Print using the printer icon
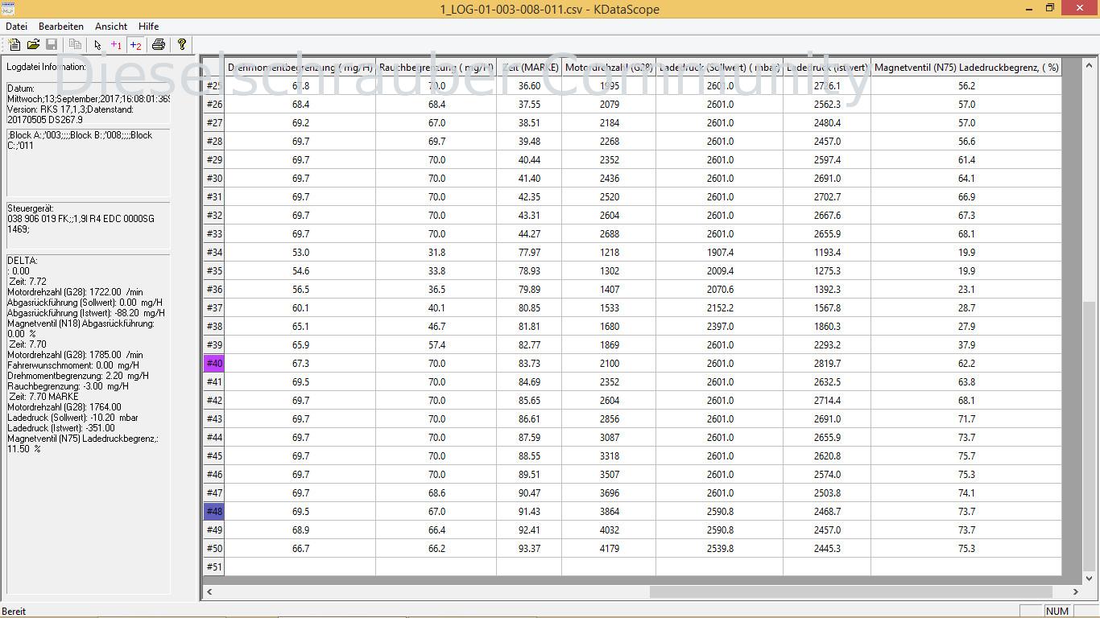Viewport: 1100px width, 618px height. click(159, 45)
